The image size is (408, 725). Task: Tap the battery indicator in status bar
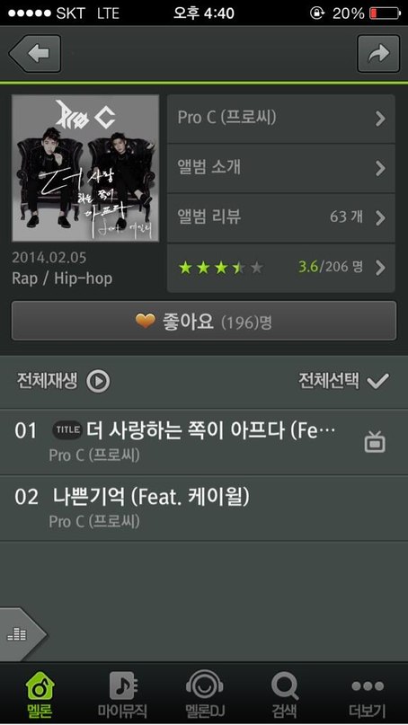385,13
